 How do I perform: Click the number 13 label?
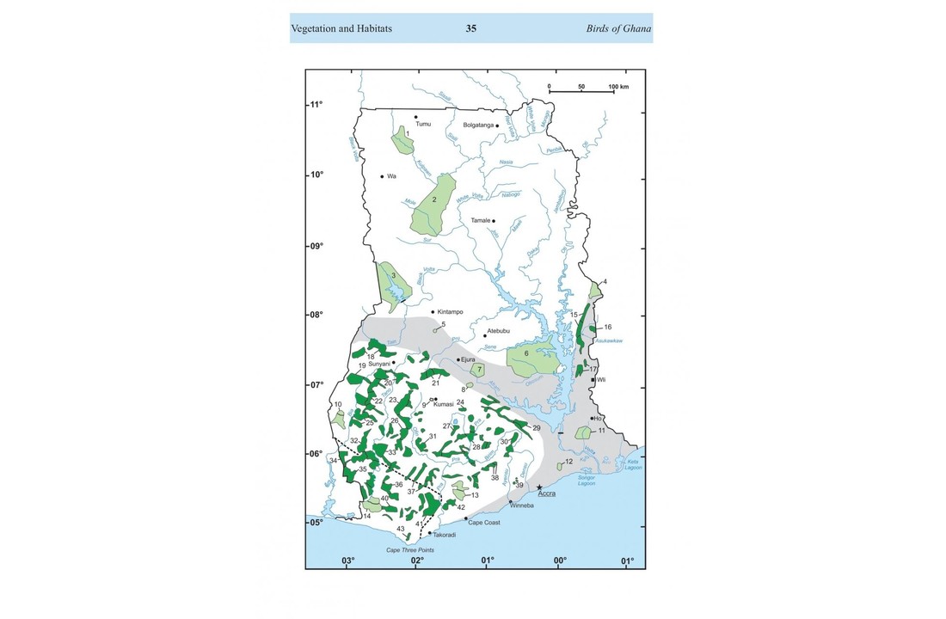point(475,495)
